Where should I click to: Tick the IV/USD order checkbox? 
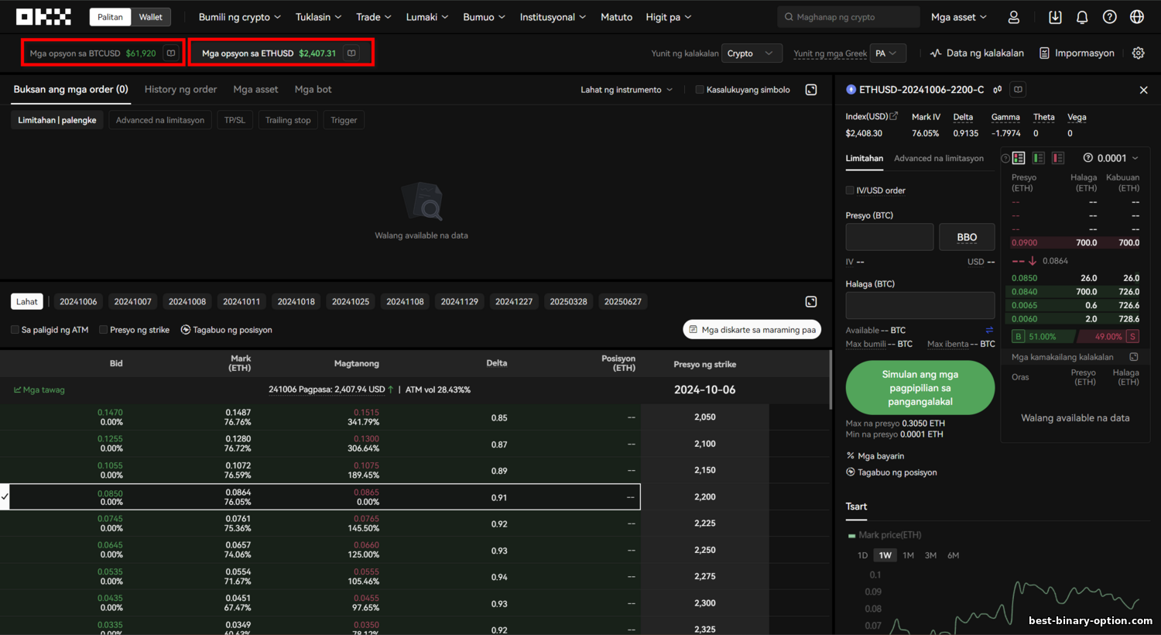pos(850,190)
